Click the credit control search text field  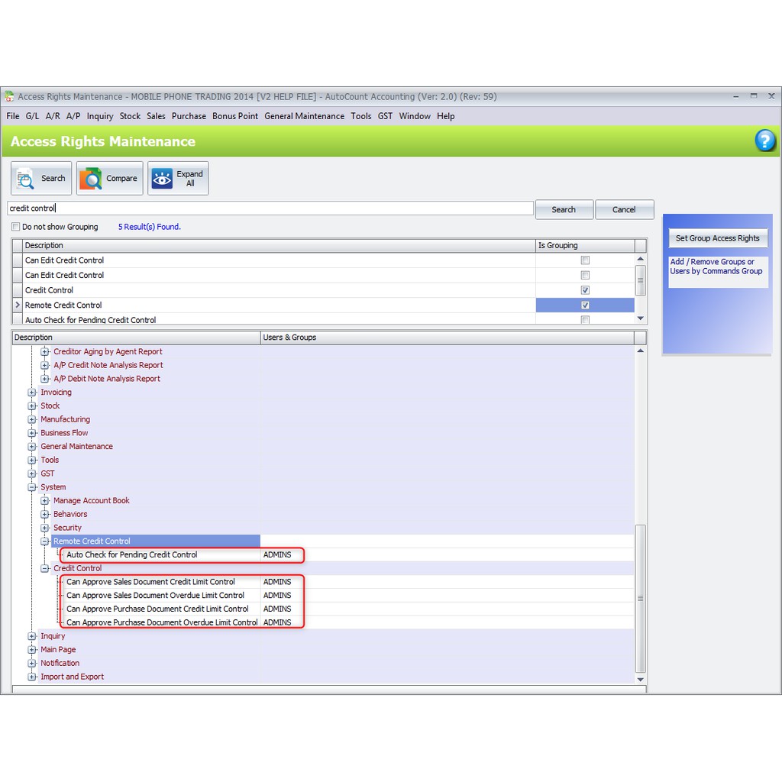coord(270,208)
